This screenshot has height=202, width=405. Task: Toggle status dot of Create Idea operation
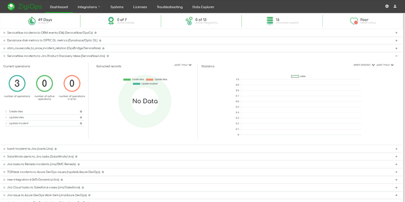pos(6,111)
